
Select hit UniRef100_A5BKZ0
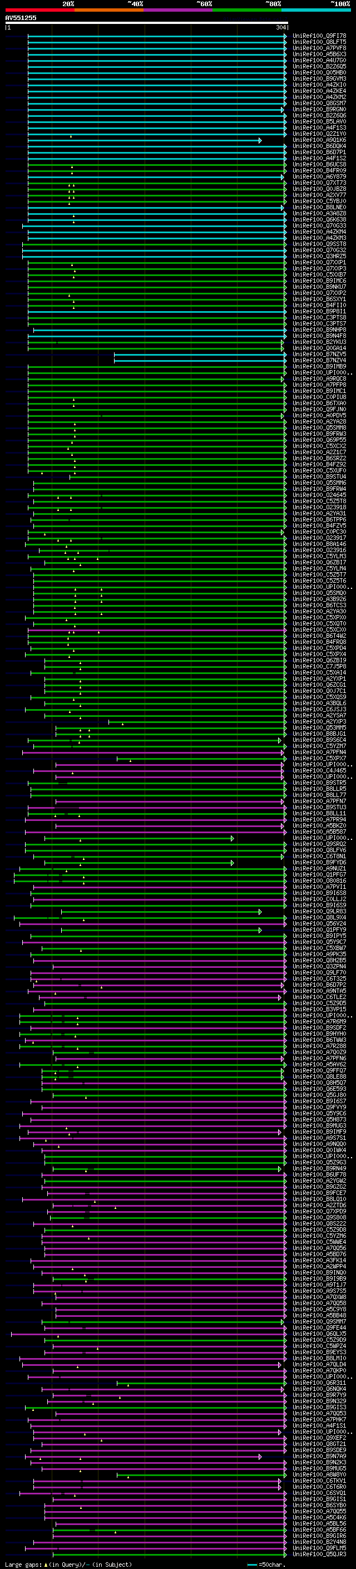point(319,825)
